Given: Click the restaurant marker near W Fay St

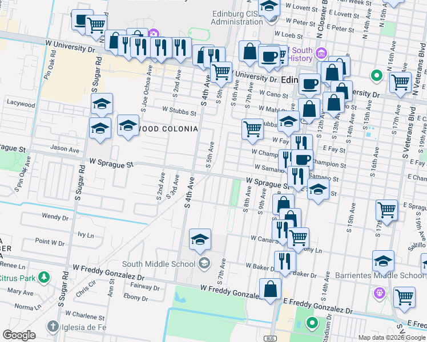Looking at the screenshot, I should coord(301,142).
